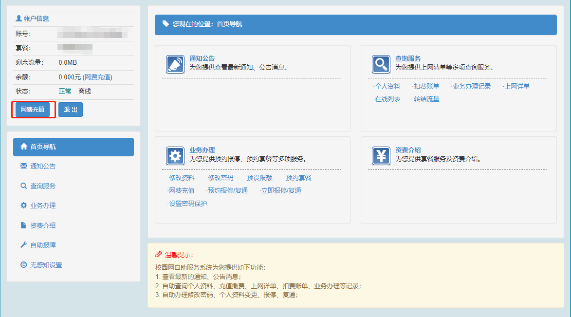The width and height of the screenshot is (571, 317).
Task: Open the 上网详单 link
Action: point(517,86)
